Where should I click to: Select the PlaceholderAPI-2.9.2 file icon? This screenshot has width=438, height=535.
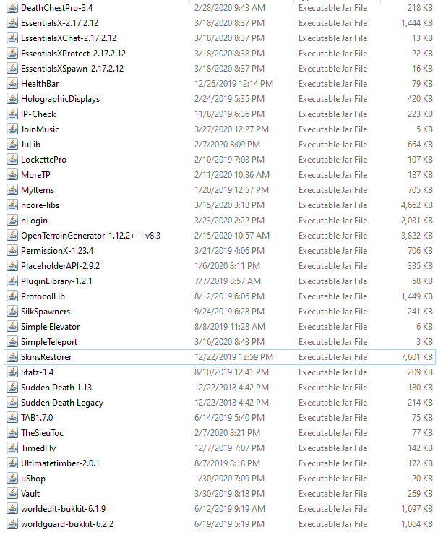click(12, 266)
